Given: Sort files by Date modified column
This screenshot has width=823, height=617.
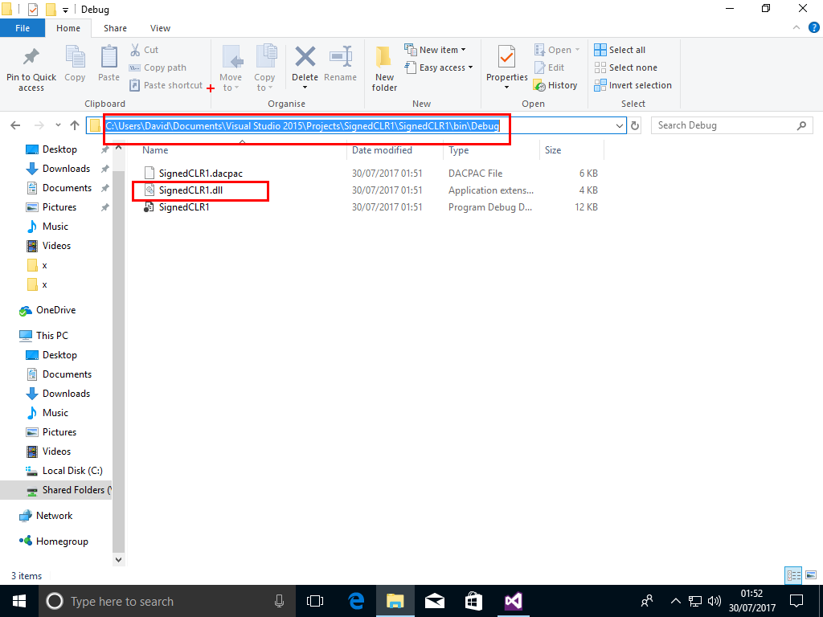Looking at the screenshot, I should 382,150.
